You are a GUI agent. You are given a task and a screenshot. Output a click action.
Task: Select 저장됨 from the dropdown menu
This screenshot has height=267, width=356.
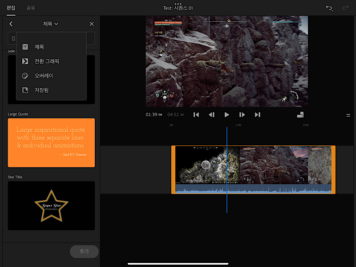51,90
